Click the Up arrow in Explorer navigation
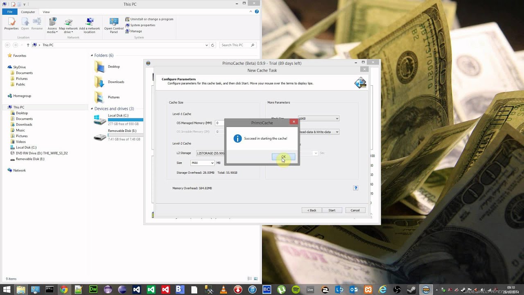Viewport: 524px width, 295px height. coord(28,45)
